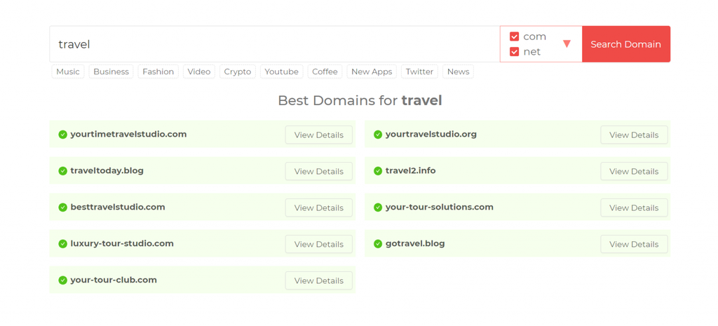Pick the New Apps keyword tag
The width and height of the screenshot is (718, 326).
pyautogui.click(x=372, y=72)
